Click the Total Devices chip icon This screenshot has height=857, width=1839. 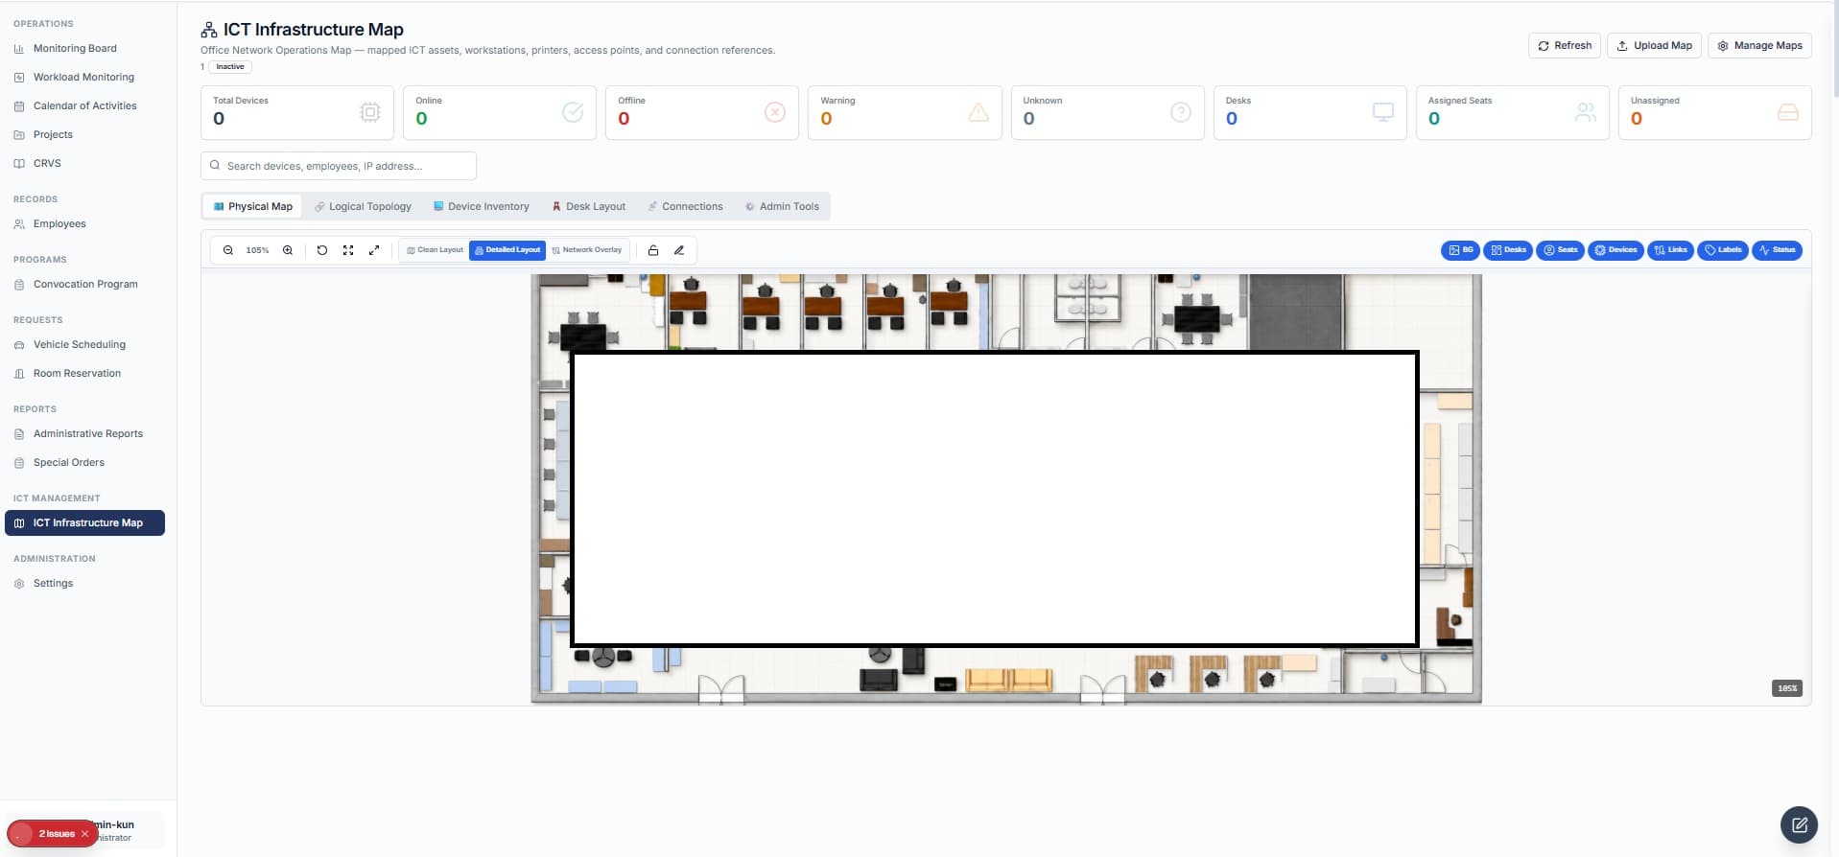[x=369, y=112]
